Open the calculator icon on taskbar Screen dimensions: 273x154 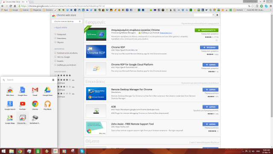pos(38,151)
